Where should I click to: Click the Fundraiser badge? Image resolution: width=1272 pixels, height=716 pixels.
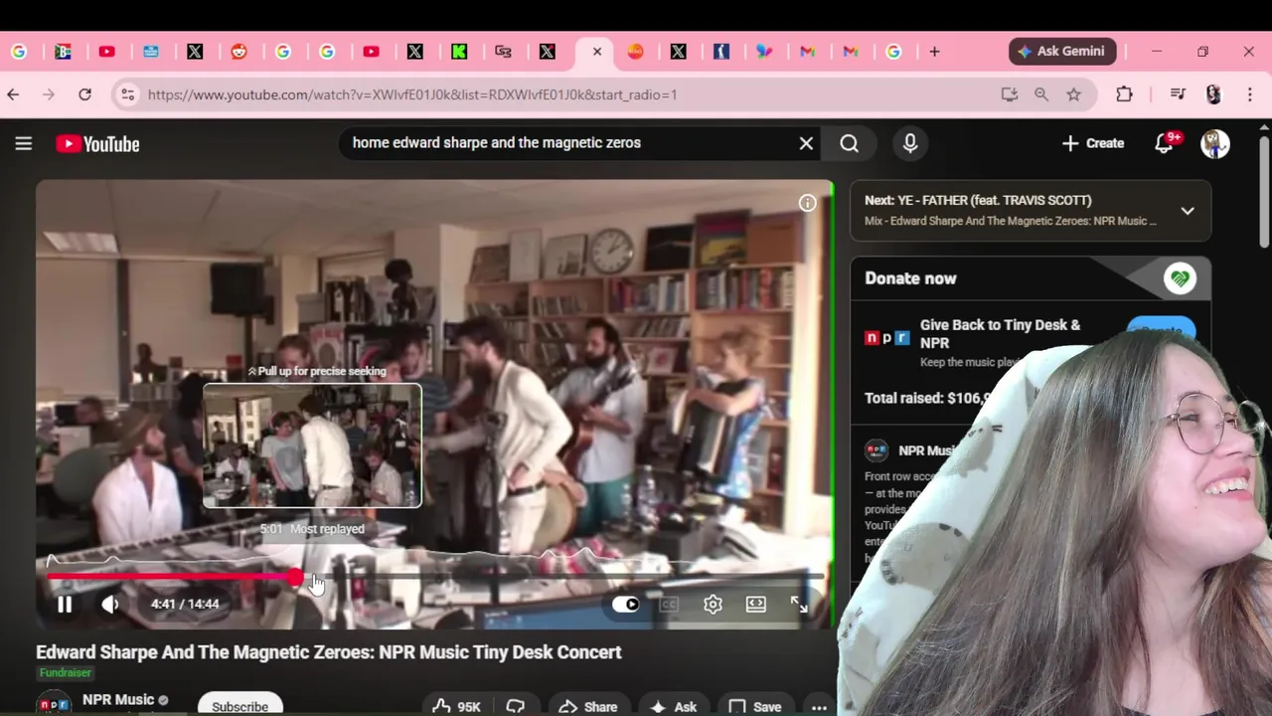(x=66, y=673)
